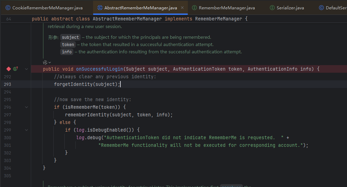The width and height of the screenshot is (347, 187).
Task: Click the class icon on CookieRememberMeManager tab
Action: pos(8,8)
